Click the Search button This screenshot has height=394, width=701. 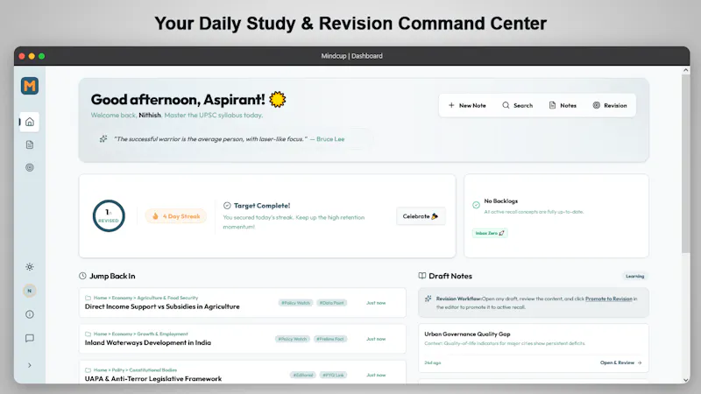pos(517,105)
